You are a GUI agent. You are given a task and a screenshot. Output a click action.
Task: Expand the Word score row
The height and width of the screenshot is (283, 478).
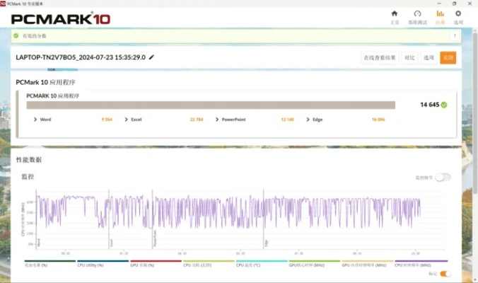point(36,120)
